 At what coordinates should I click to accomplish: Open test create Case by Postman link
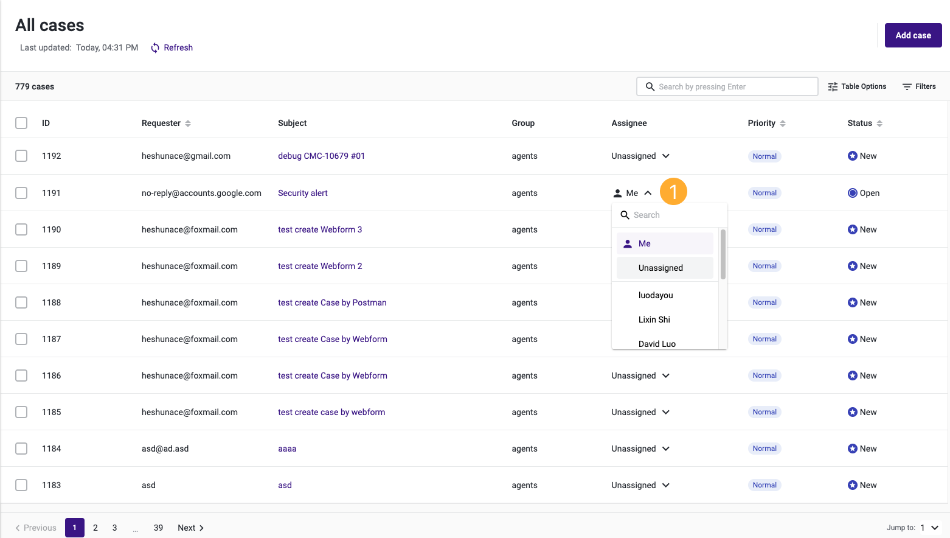[x=332, y=302]
